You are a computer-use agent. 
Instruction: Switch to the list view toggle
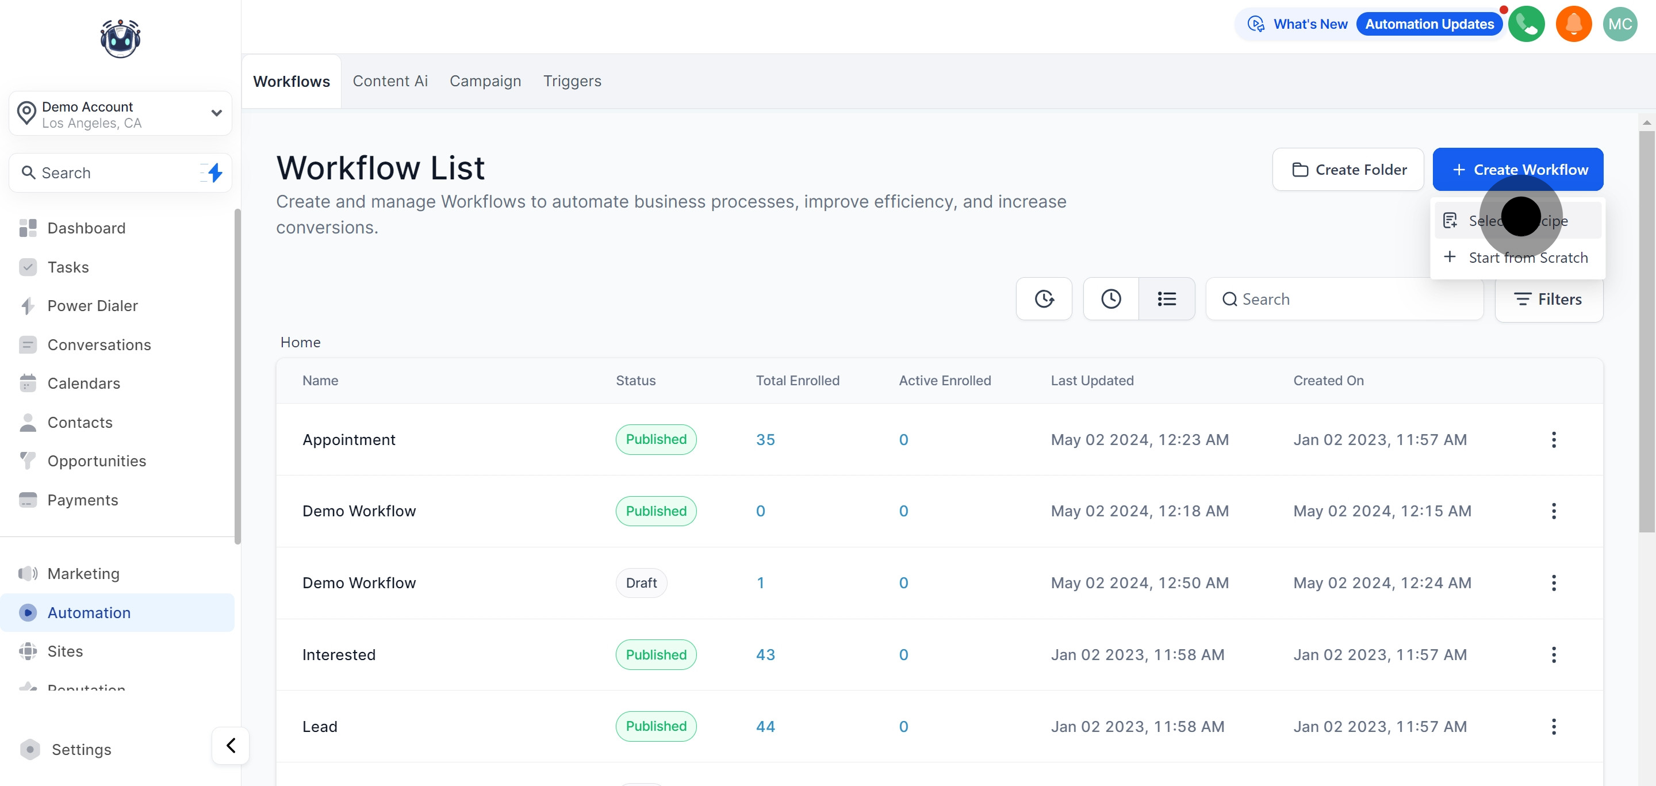pyautogui.click(x=1166, y=299)
